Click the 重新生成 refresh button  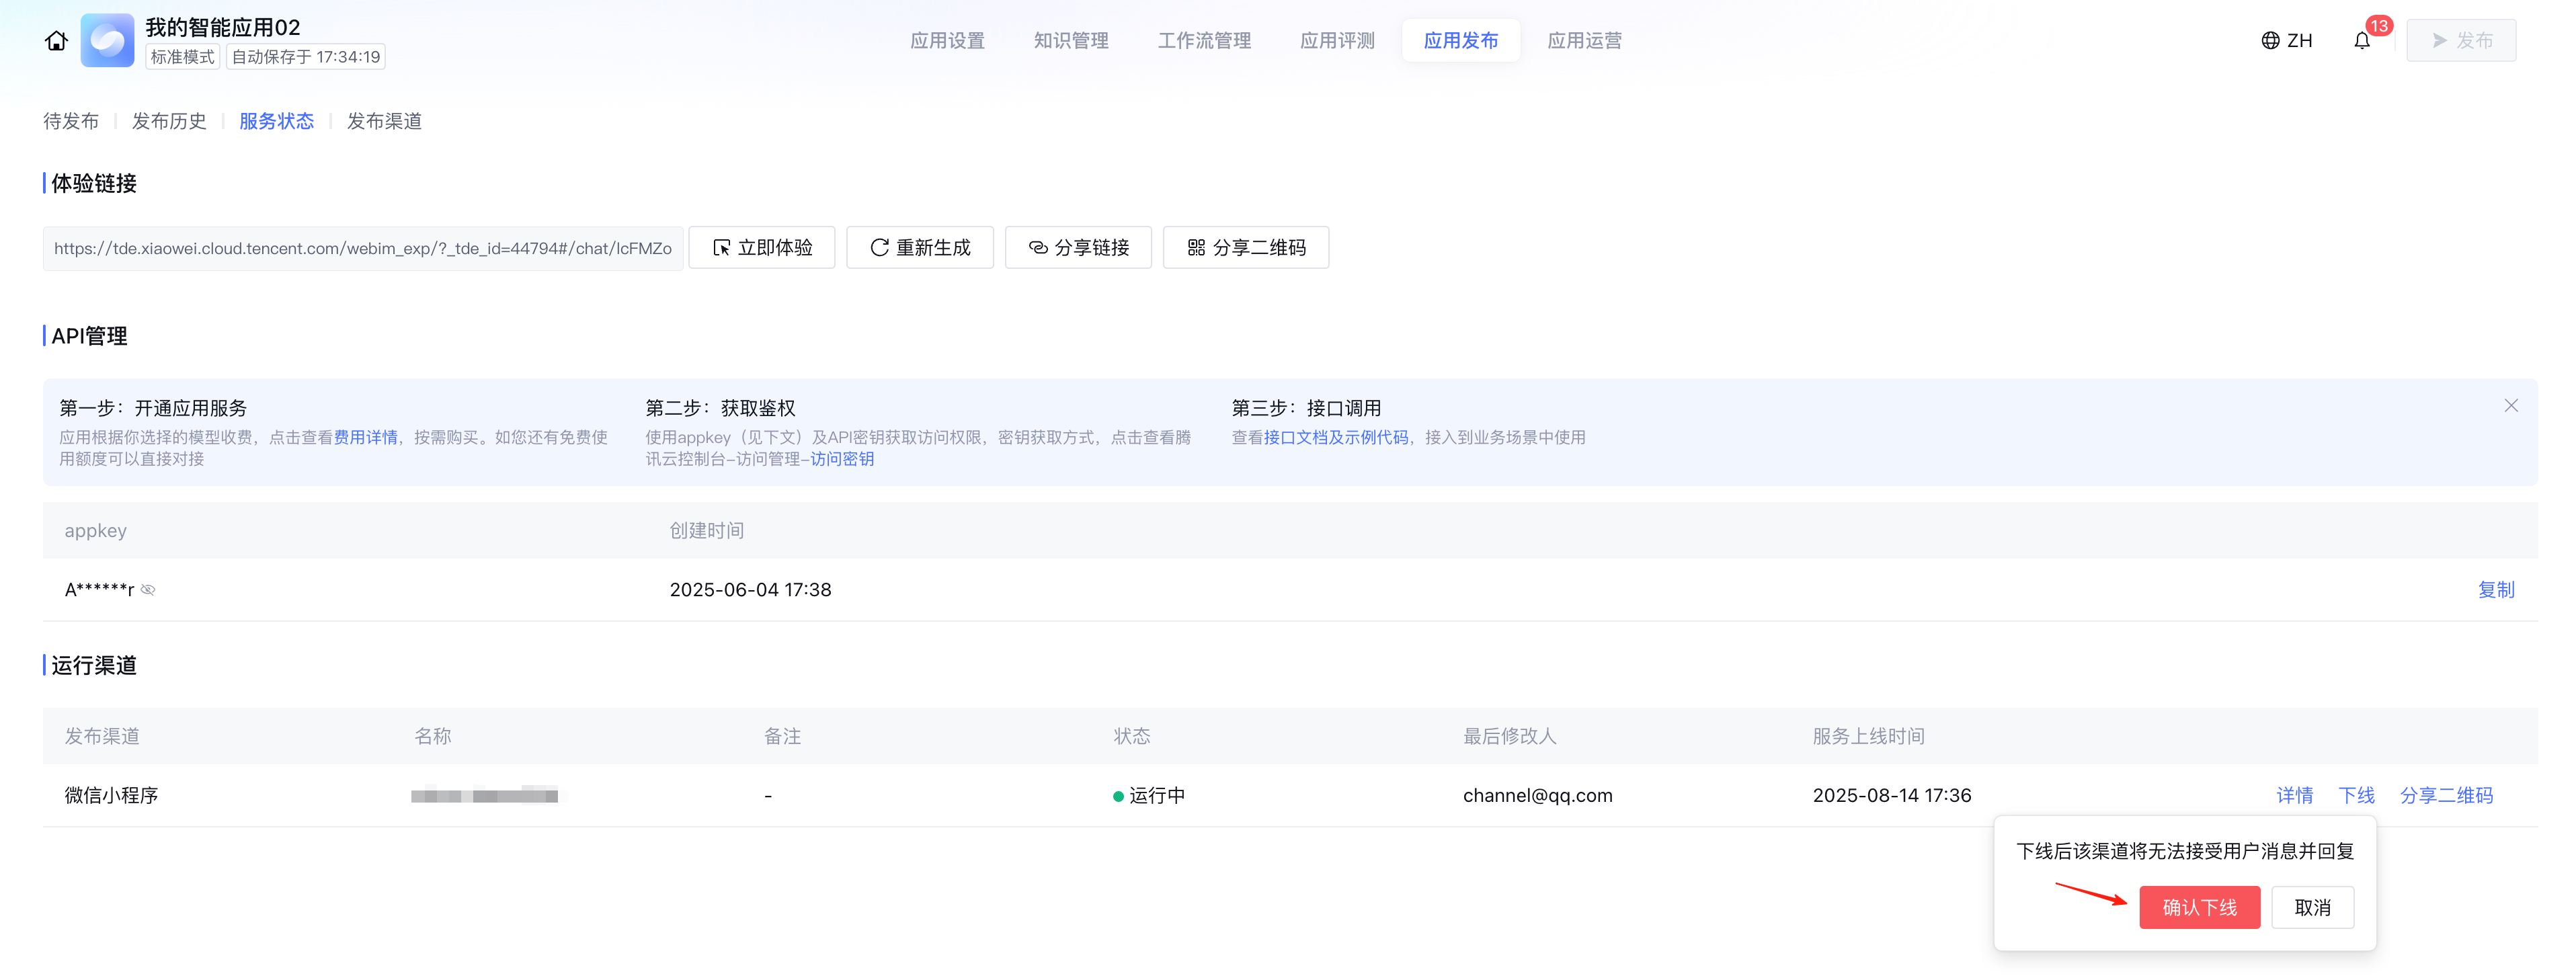coord(919,248)
